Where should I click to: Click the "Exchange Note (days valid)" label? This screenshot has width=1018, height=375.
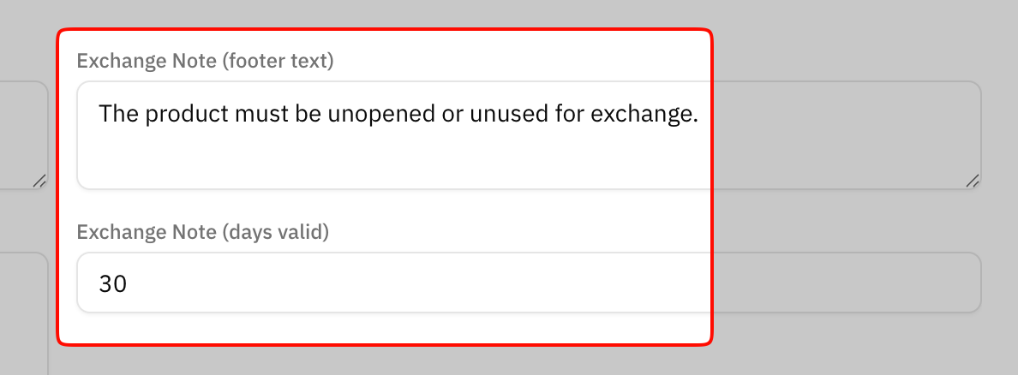(203, 231)
